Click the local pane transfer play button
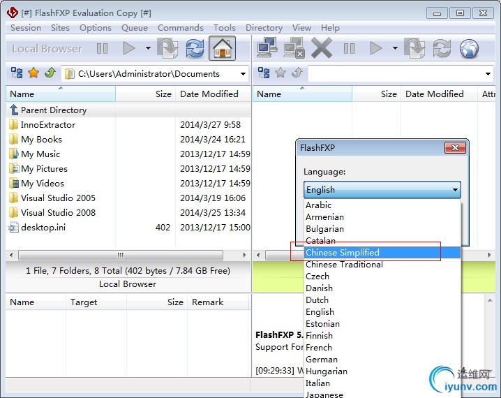Image resolution: width=501 pixels, height=398 pixels. [129, 49]
